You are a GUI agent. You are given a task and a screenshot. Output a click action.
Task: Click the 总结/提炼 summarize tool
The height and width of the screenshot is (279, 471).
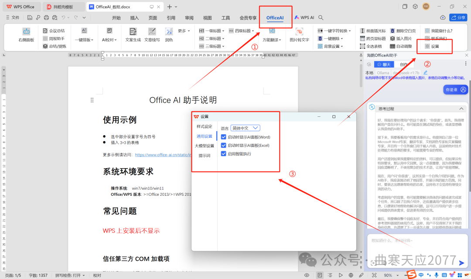click(x=55, y=46)
